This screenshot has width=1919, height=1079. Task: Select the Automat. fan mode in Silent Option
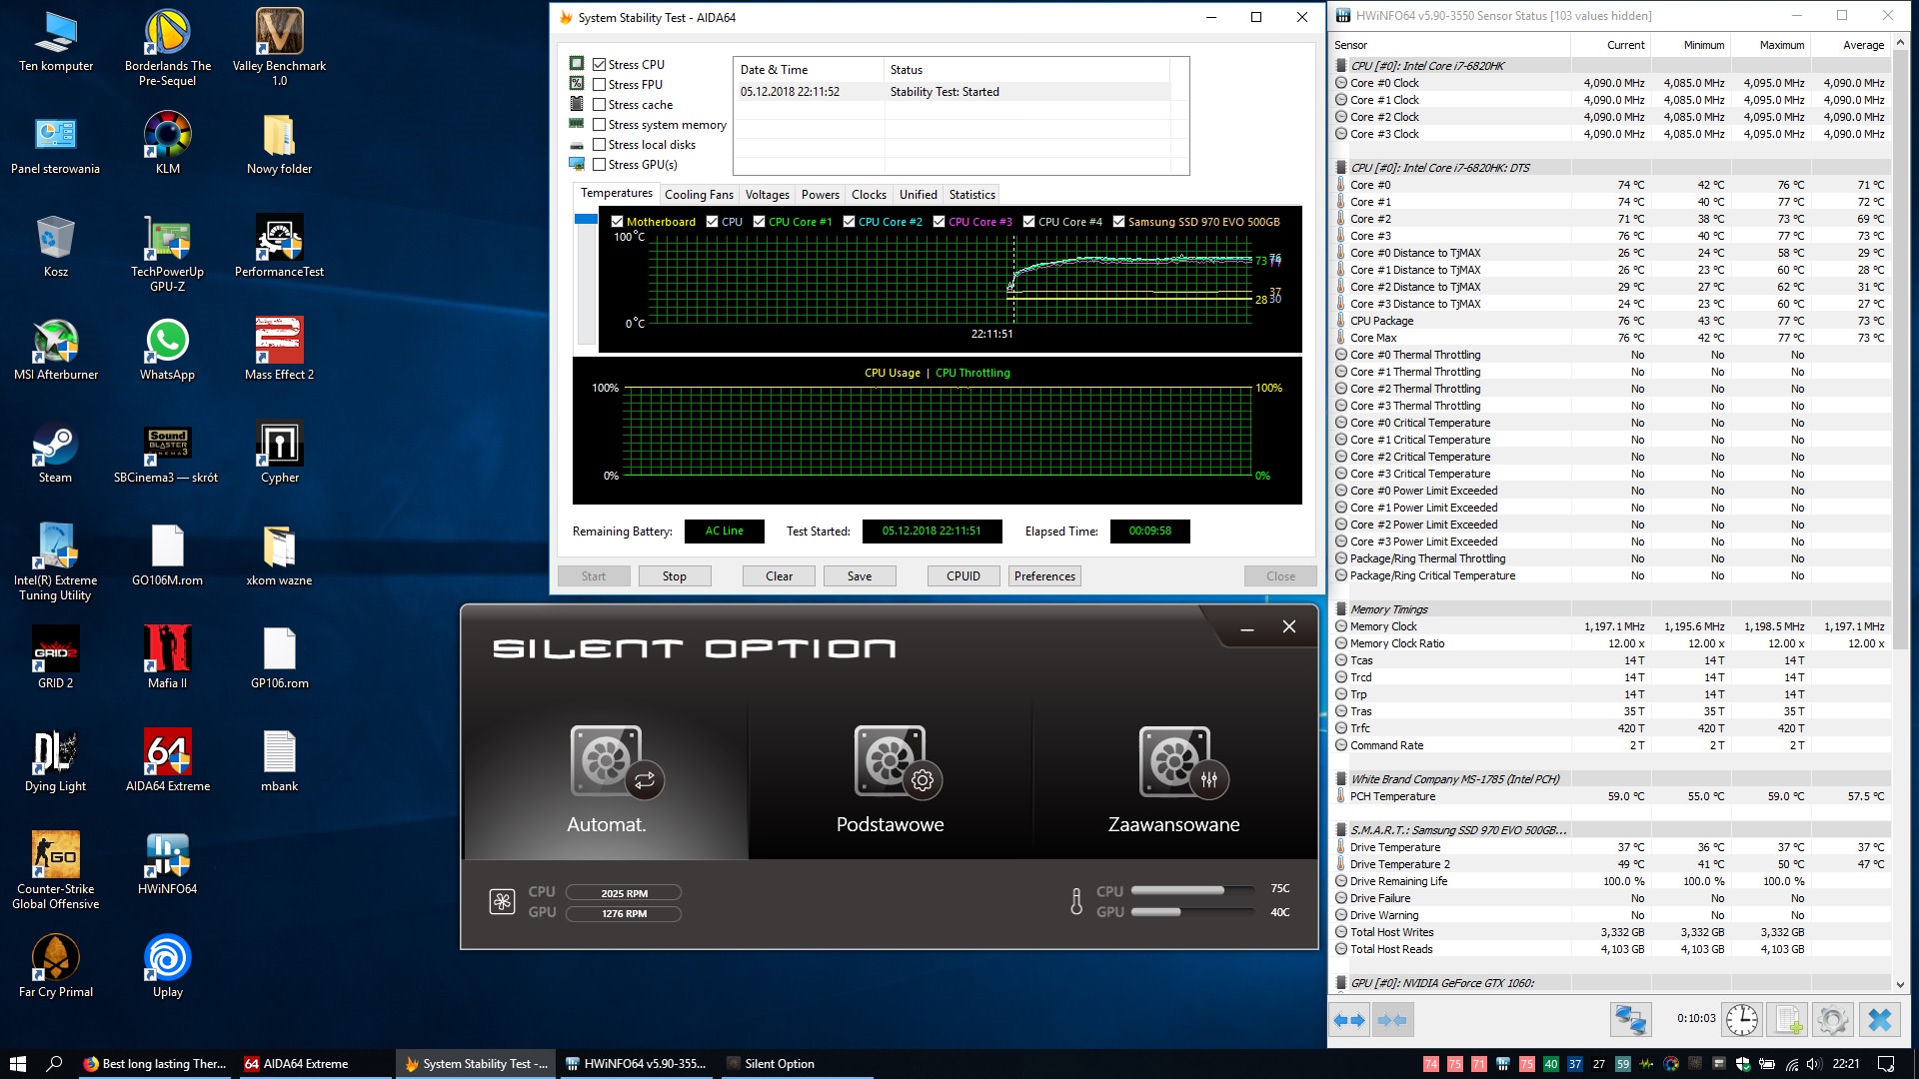point(607,780)
